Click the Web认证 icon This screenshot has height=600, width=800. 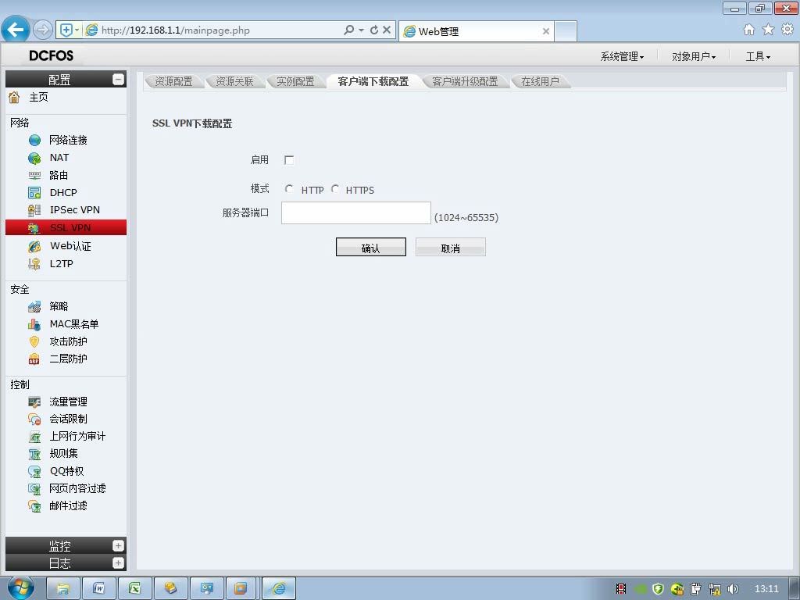point(34,246)
